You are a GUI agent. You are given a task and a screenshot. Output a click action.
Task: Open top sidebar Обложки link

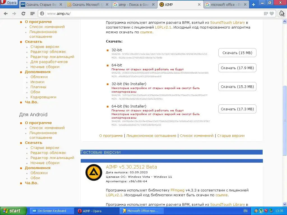[x=39, y=77]
